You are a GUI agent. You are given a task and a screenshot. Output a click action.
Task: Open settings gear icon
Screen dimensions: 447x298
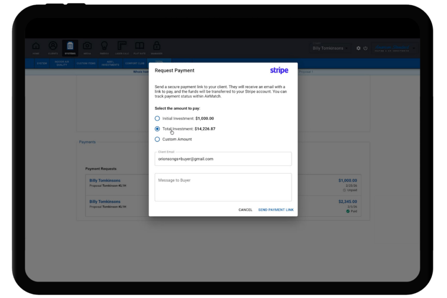click(x=358, y=48)
